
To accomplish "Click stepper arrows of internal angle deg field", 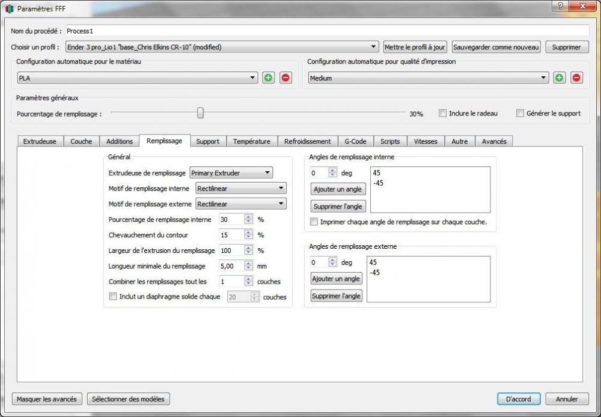I will pyautogui.click(x=333, y=173).
